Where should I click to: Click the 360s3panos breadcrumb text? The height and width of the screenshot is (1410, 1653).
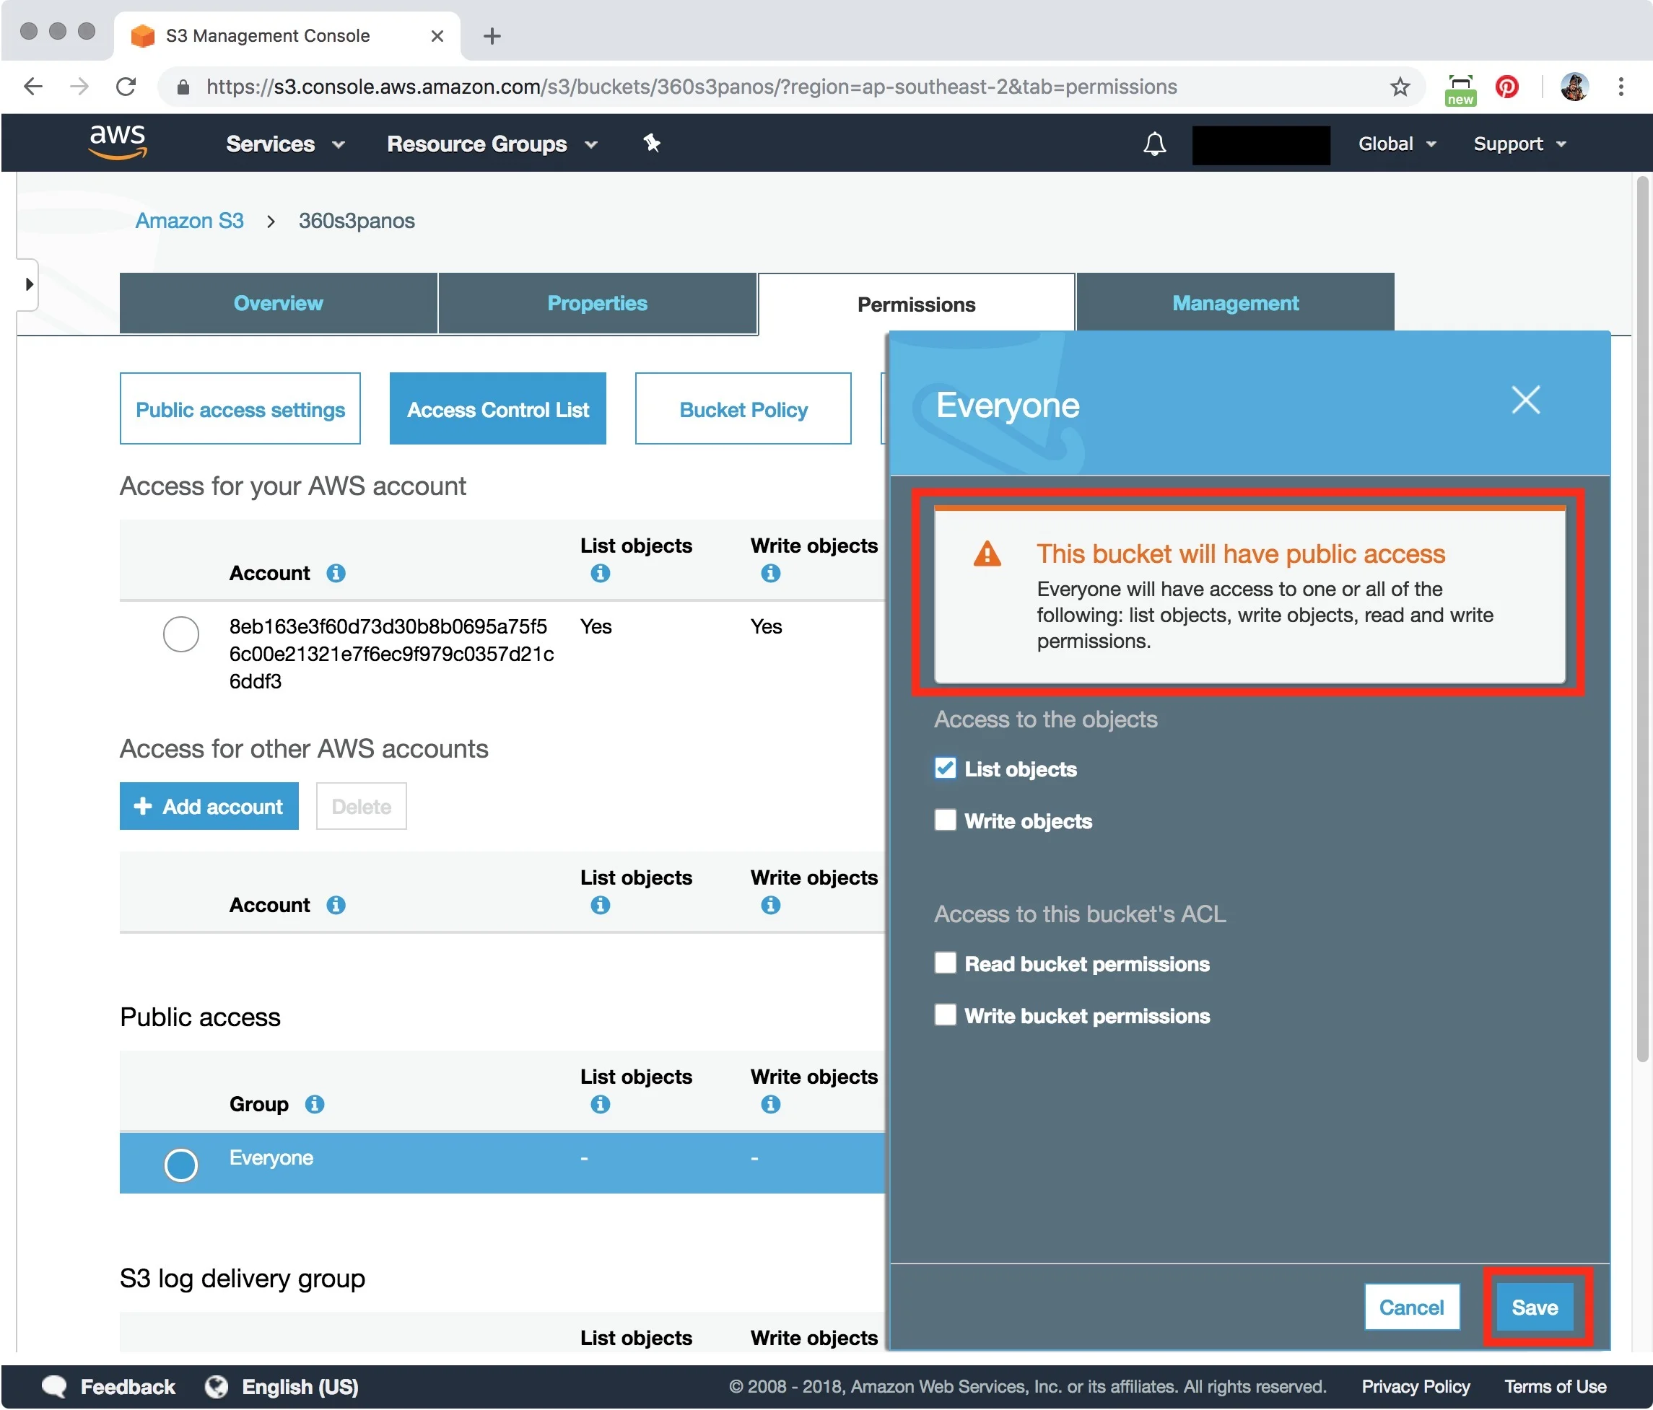click(357, 221)
